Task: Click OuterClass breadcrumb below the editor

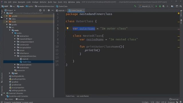Action: (70, 96)
